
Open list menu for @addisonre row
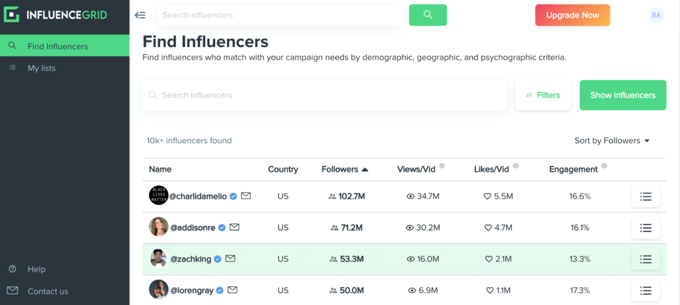(645, 227)
